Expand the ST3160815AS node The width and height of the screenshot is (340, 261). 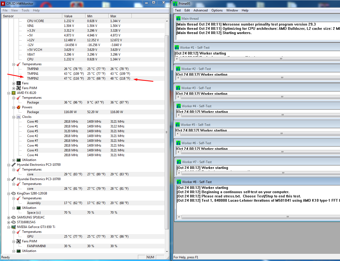click(x=9, y=222)
